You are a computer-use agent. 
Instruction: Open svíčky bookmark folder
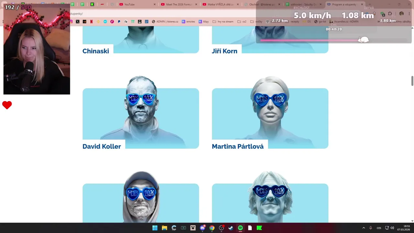pyautogui.click(x=256, y=22)
